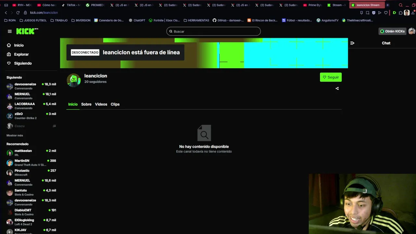Click the KICK logo
416x234 pixels.
coord(27,31)
